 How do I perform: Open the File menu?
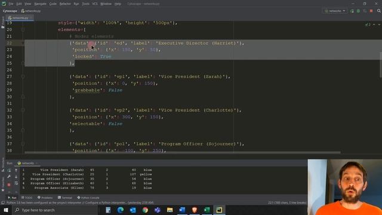coord(11,4)
